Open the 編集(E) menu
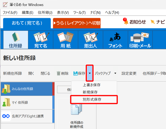Viewport: 166px width, 129px height. [28, 13]
